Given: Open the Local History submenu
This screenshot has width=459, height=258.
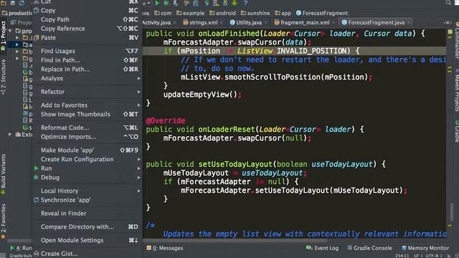Looking at the screenshot, I should [87, 191].
